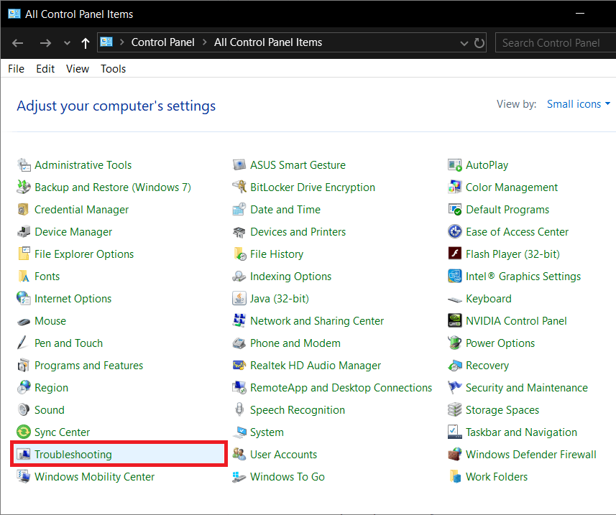This screenshot has width=616, height=515.
Task: Click the Back navigation arrow
Action: click(x=18, y=43)
